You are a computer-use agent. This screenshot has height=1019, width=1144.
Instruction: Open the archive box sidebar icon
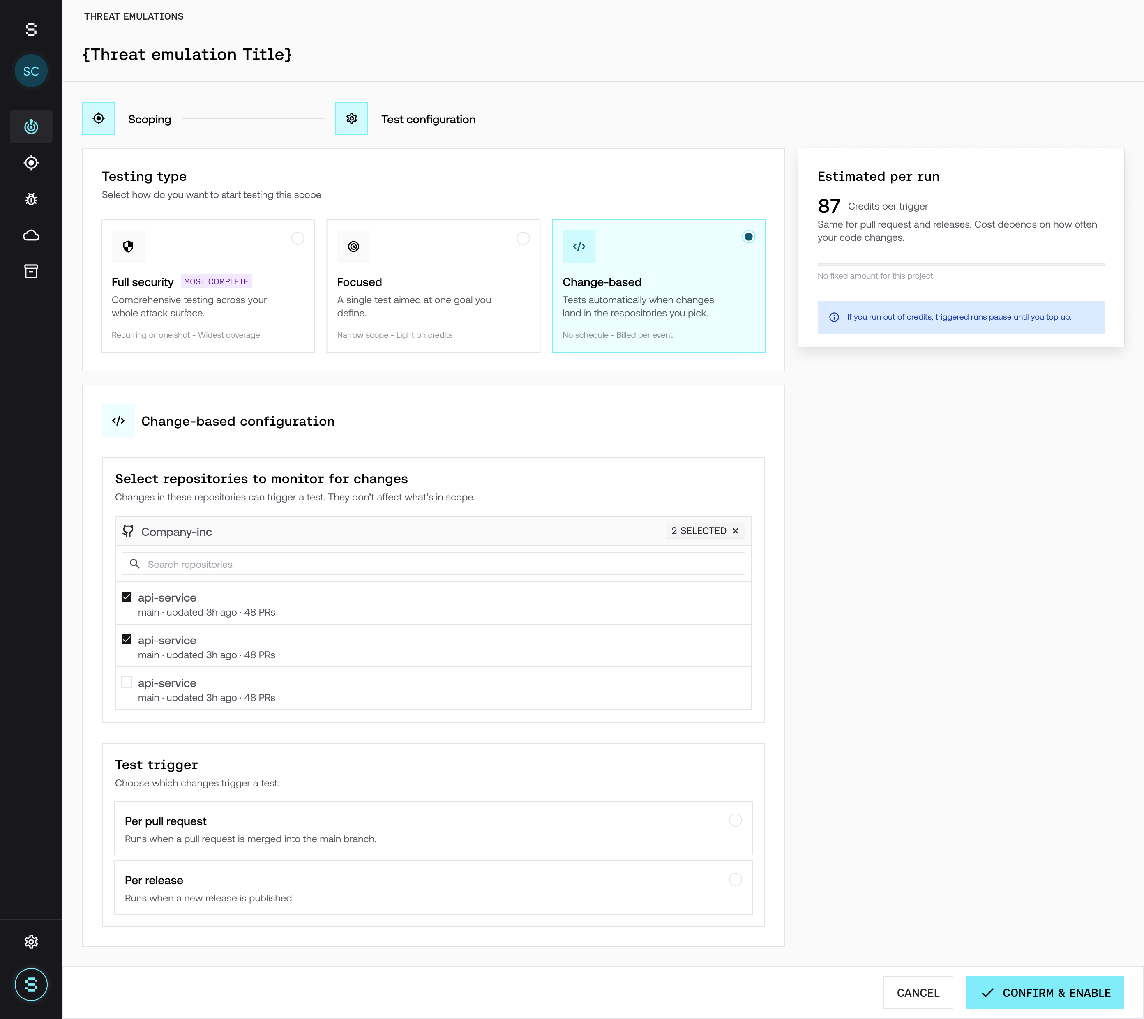pyautogui.click(x=31, y=272)
